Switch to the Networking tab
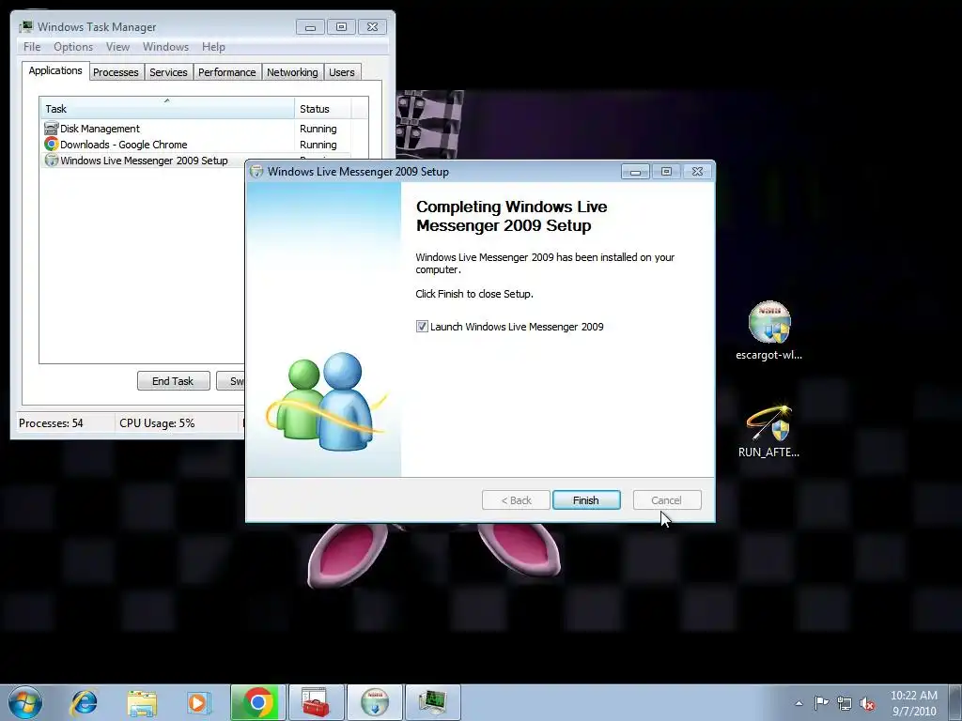Screen dimensions: 962x721 292,72
